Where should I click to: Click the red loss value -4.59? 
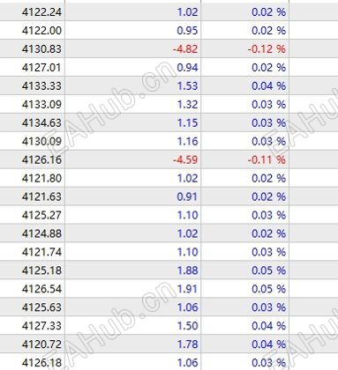185,159
